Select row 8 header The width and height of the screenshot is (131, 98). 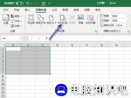3,76
